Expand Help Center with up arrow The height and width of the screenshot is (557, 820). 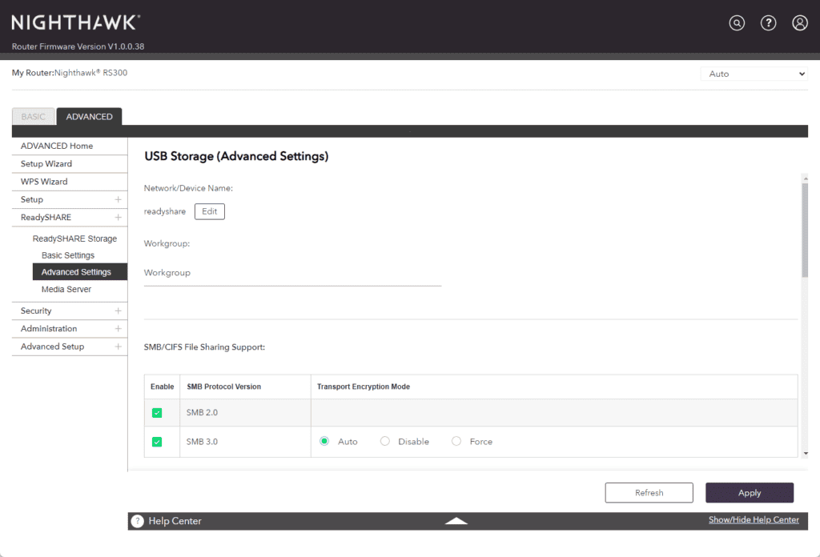(456, 521)
